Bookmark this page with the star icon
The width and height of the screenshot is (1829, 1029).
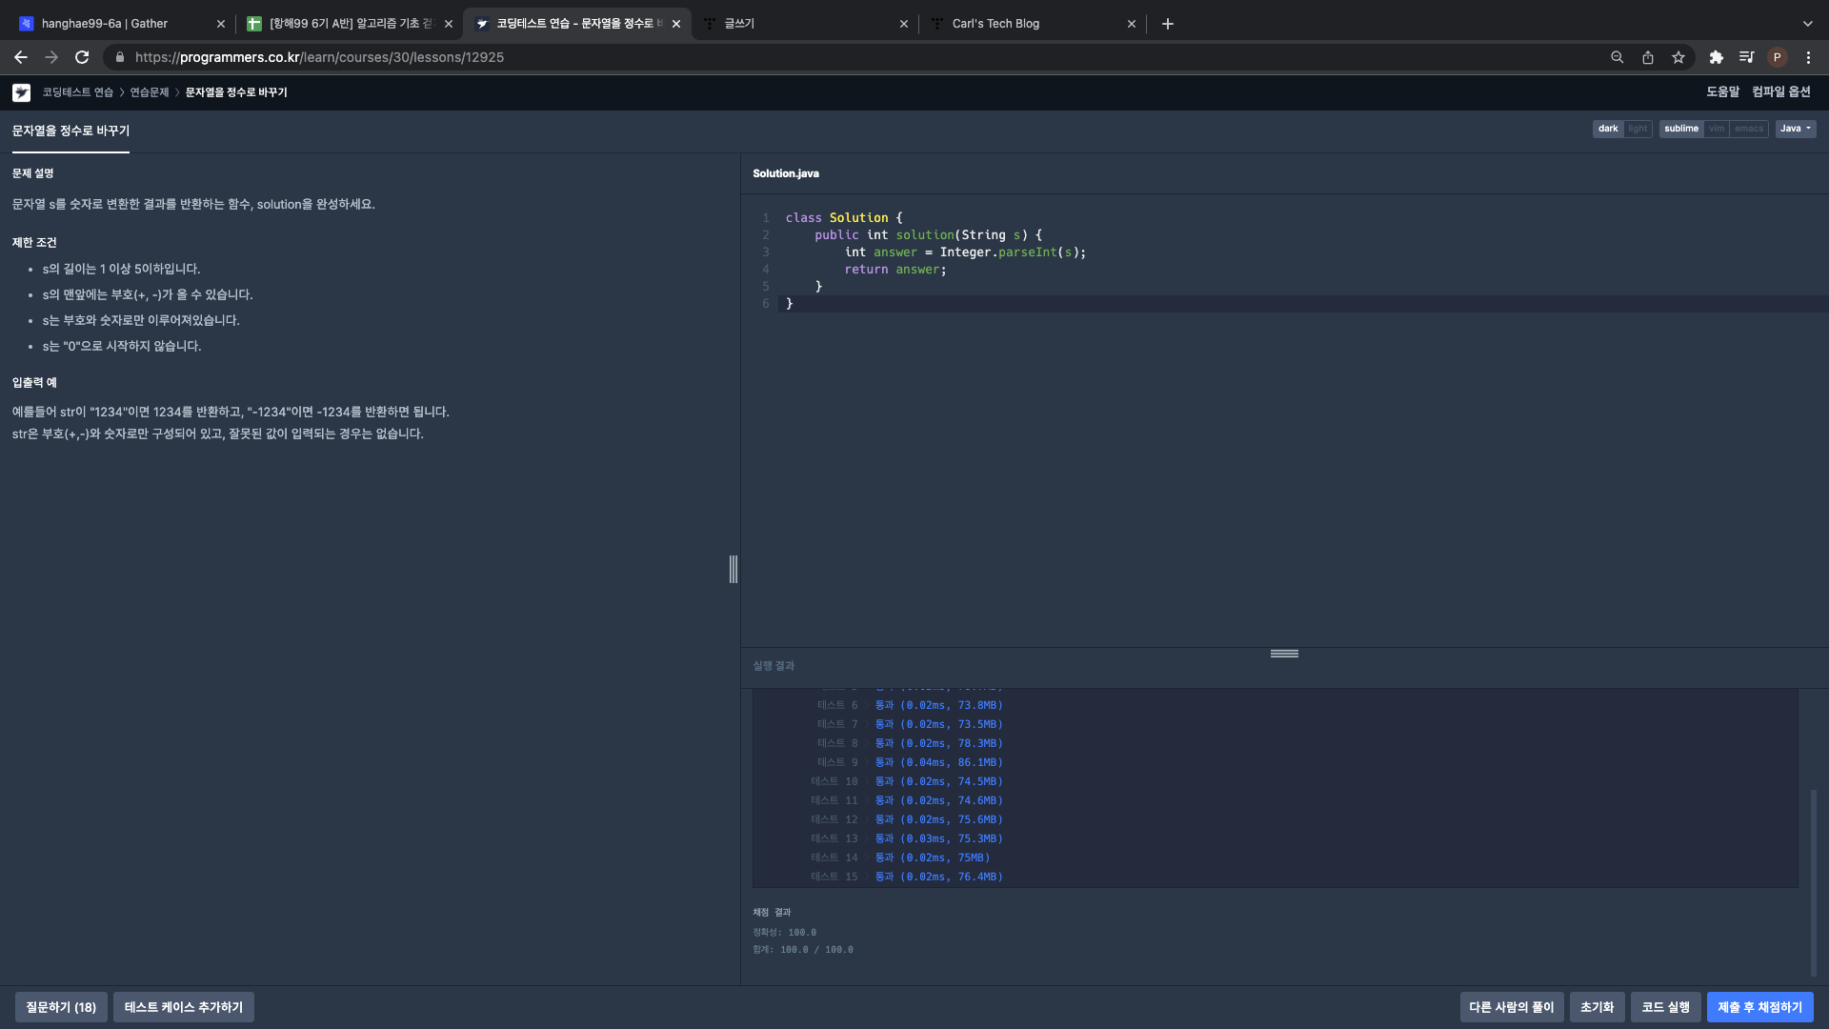click(x=1678, y=57)
